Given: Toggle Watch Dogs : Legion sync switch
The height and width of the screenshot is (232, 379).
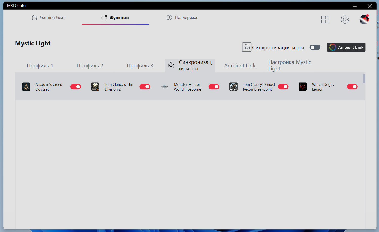Looking at the screenshot, I should [x=352, y=87].
